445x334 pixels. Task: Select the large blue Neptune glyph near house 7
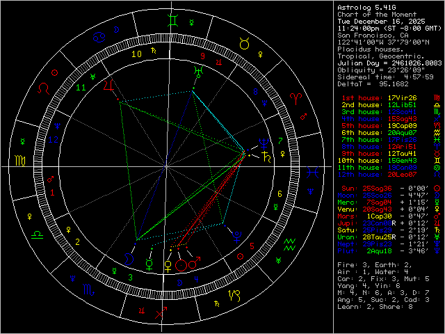[264, 144]
